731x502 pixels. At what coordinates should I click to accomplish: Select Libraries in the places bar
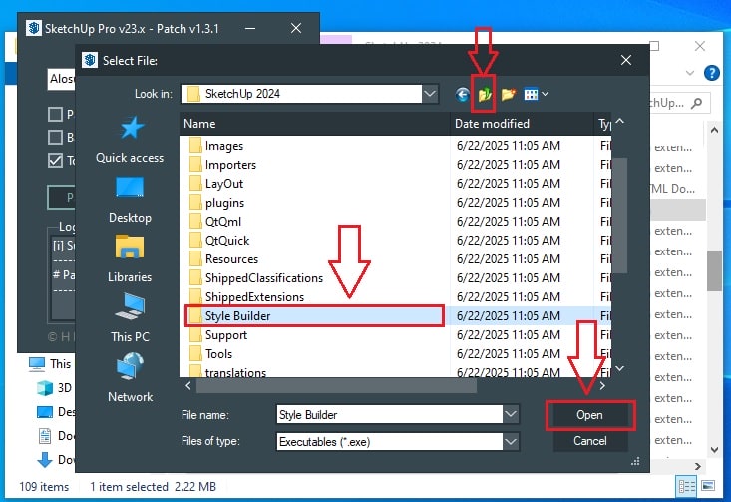tap(130, 259)
